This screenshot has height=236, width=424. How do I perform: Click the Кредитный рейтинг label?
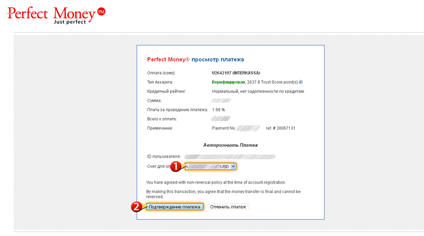point(166,91)
